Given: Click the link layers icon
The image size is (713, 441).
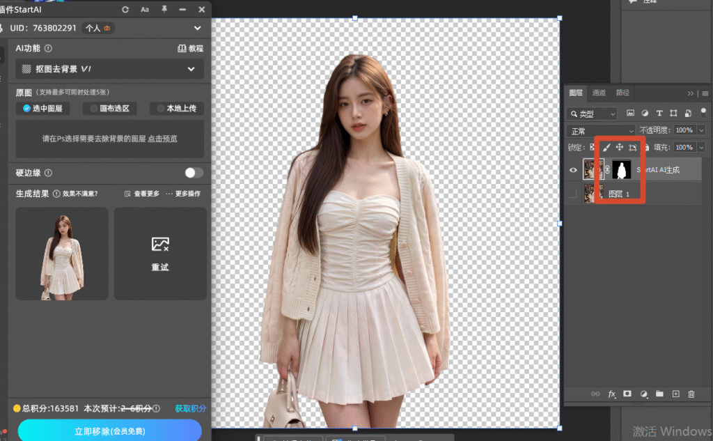Looking at the screenshot, I should pos(595,394).
